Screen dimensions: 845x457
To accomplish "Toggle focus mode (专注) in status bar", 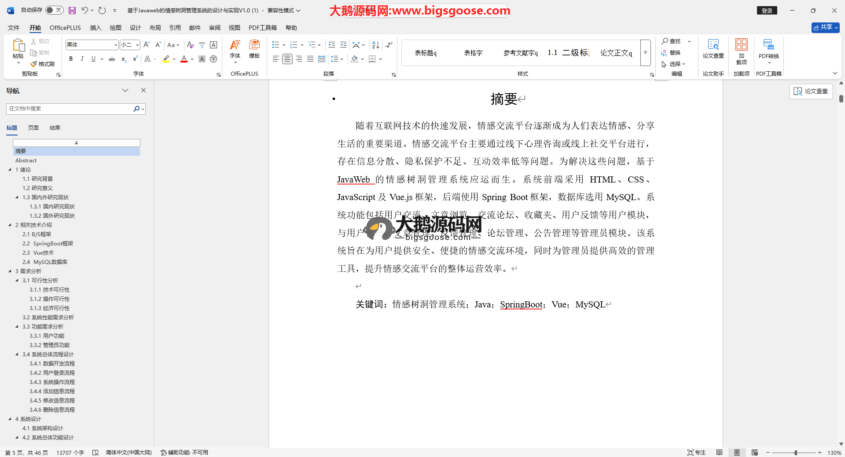I will (x=696, y=453).
